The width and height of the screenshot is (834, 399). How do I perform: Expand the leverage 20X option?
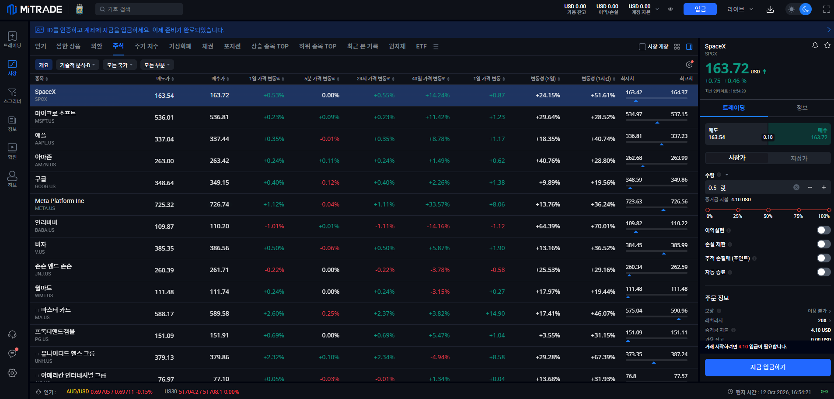click(x=824, y=320)
